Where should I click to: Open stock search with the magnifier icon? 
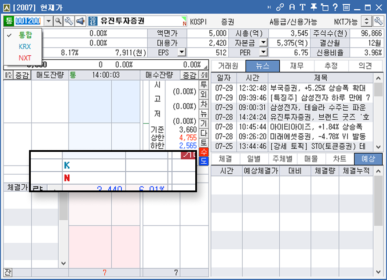tap(58, 21)
